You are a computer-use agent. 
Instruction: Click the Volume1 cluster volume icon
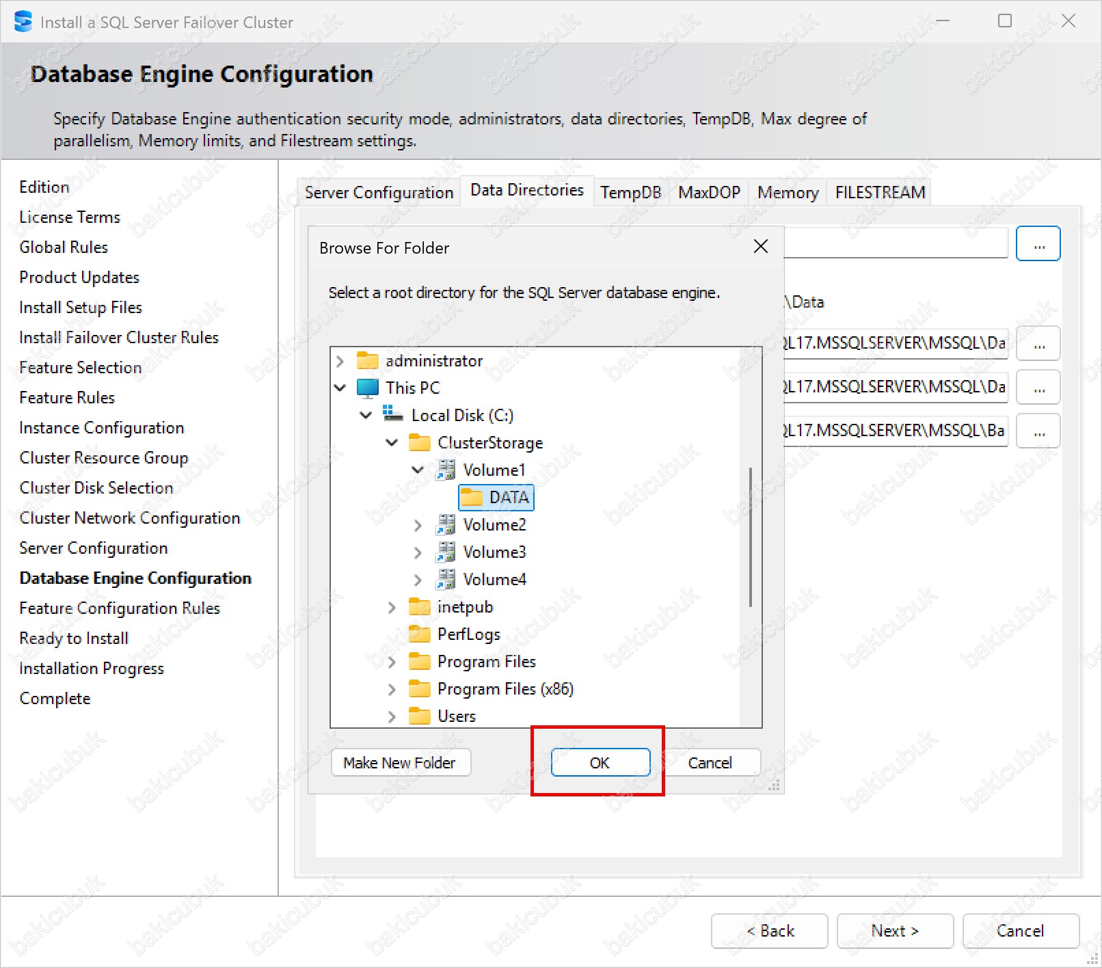(446, 470)
